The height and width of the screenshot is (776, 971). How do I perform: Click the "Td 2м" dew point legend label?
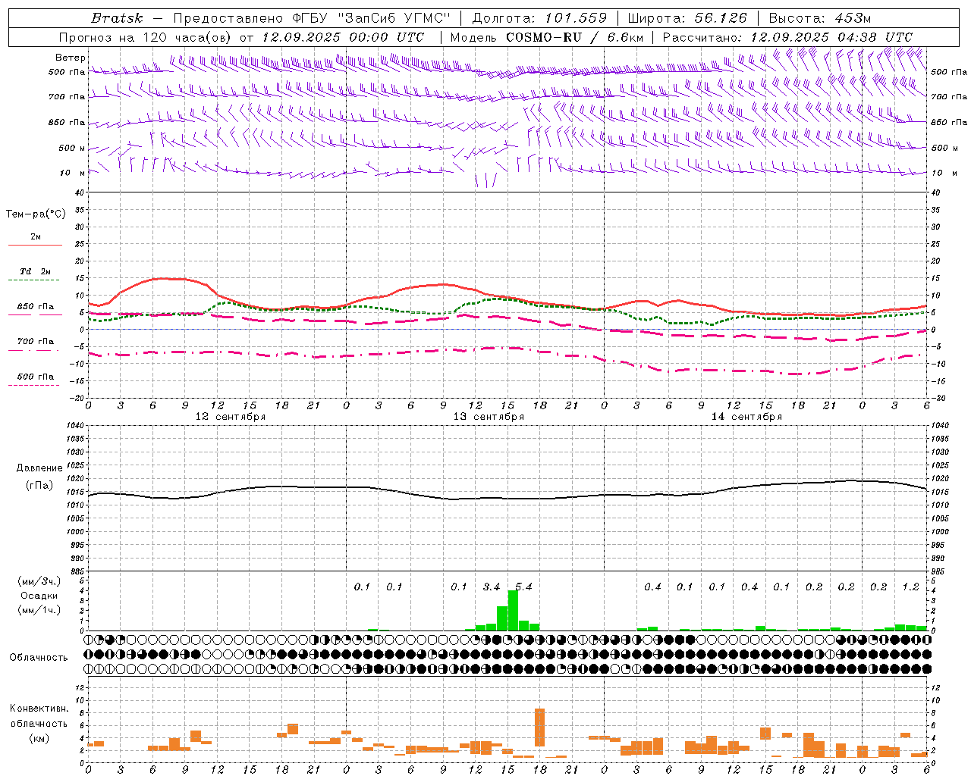(x=36, y=271)
